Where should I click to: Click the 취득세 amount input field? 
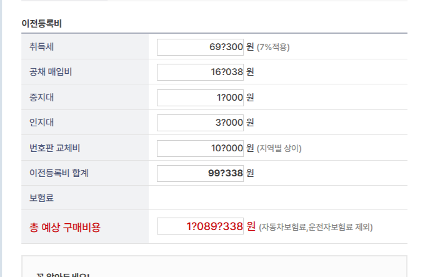(200, 47)
